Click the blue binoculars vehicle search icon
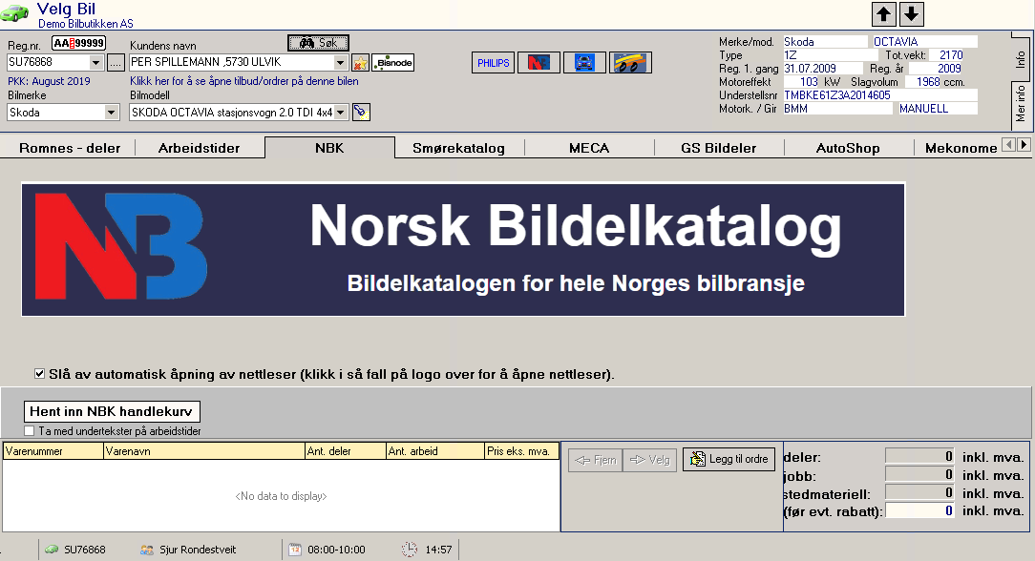Viewport: 1035px width, 561px height. click(x=317, y=42)
